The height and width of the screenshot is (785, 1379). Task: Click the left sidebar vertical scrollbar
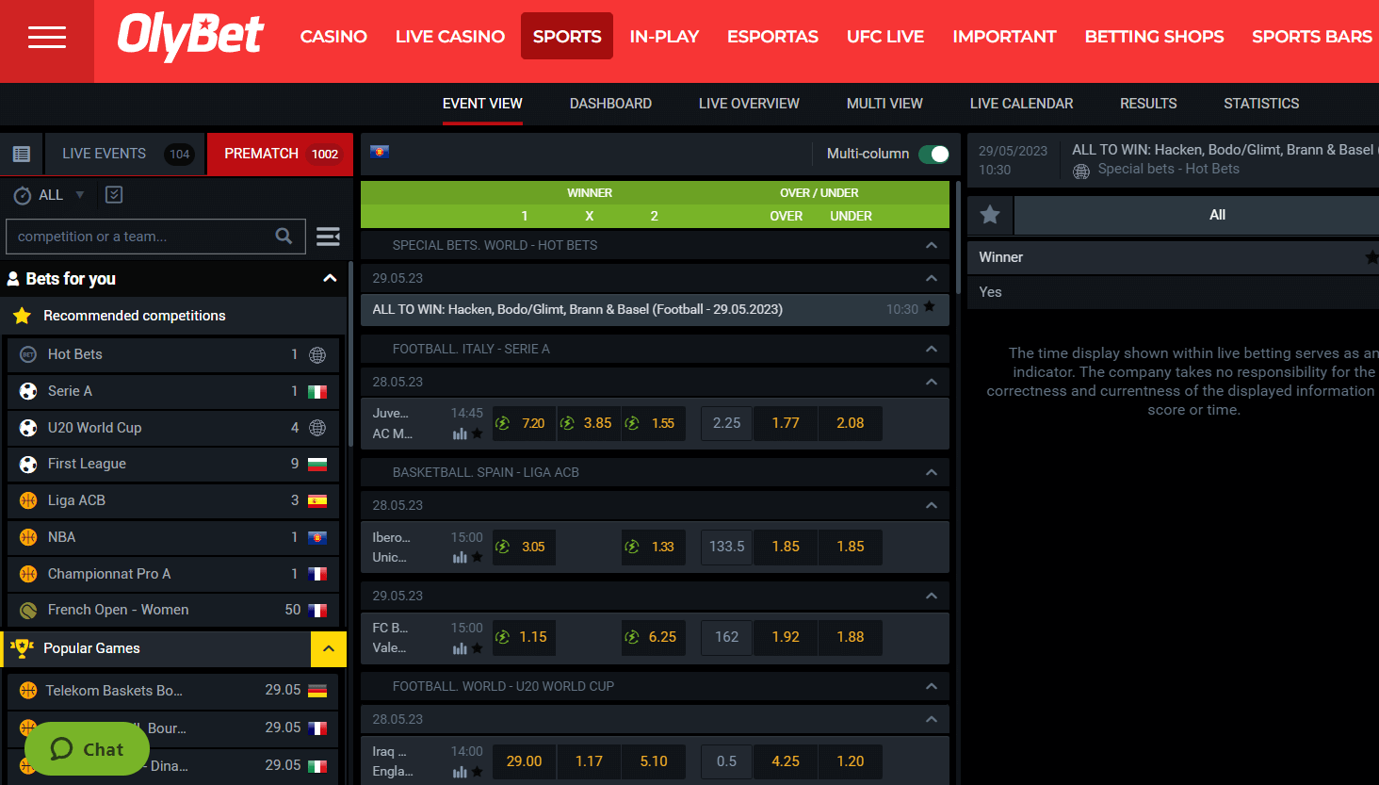350,353
